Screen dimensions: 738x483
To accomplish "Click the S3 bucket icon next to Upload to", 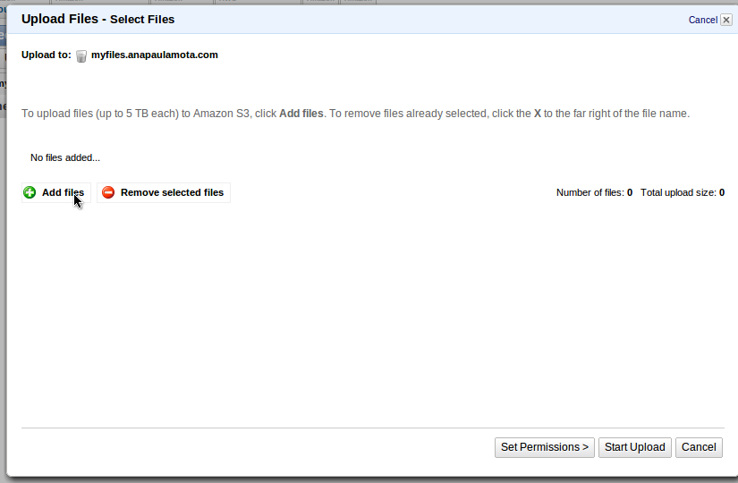I will coord(81,55).
